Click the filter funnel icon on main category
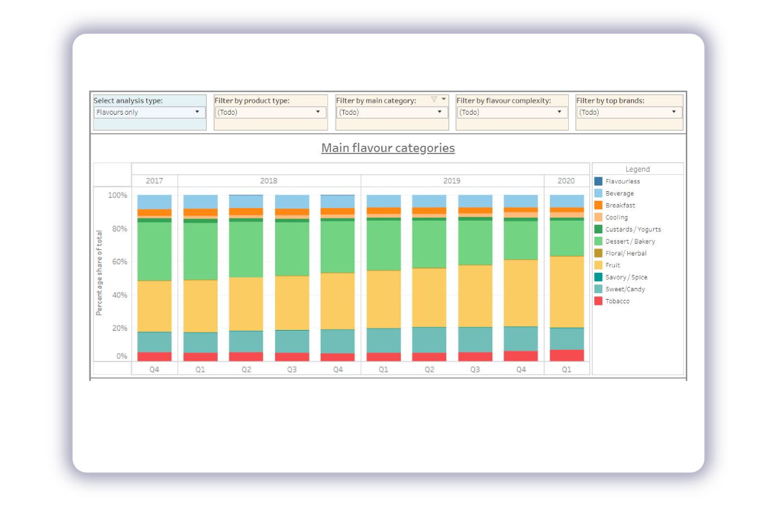777x523 pixels. [x=434, y=100]
